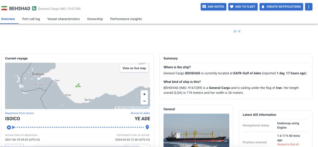Image resolution: width=318 pixels, height=147 pixels.
Task: Click the Zeila label on the map
Action: [57, 81]
